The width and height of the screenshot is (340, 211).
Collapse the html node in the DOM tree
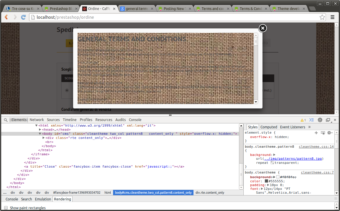click(36, 125)
